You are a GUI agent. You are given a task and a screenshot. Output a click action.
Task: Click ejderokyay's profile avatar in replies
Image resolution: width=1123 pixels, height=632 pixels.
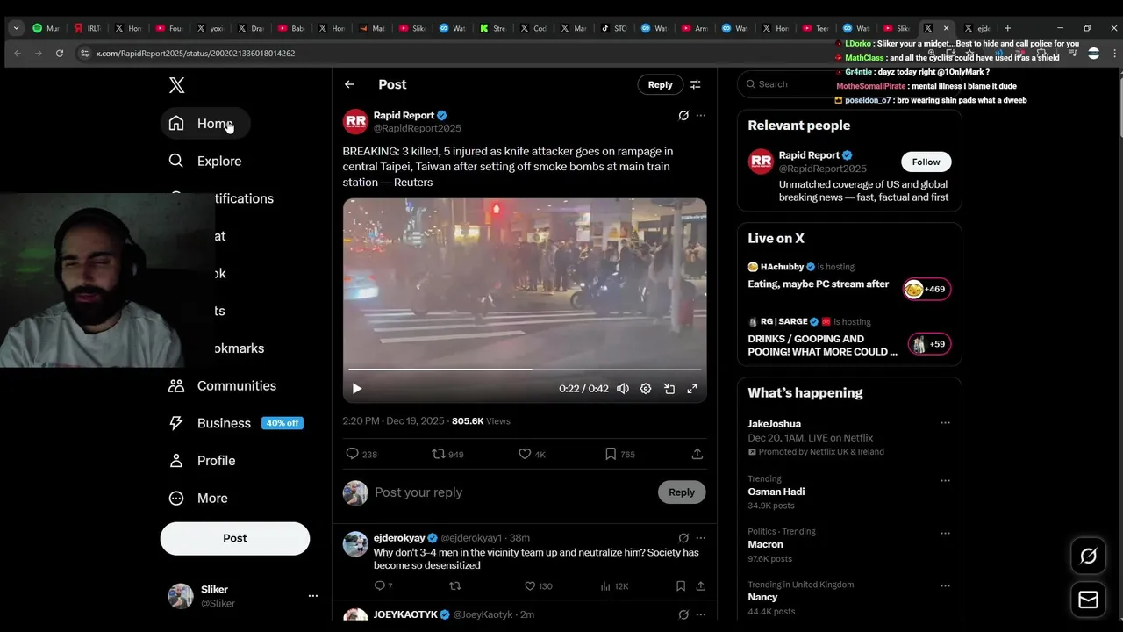(x=355, y=544)
